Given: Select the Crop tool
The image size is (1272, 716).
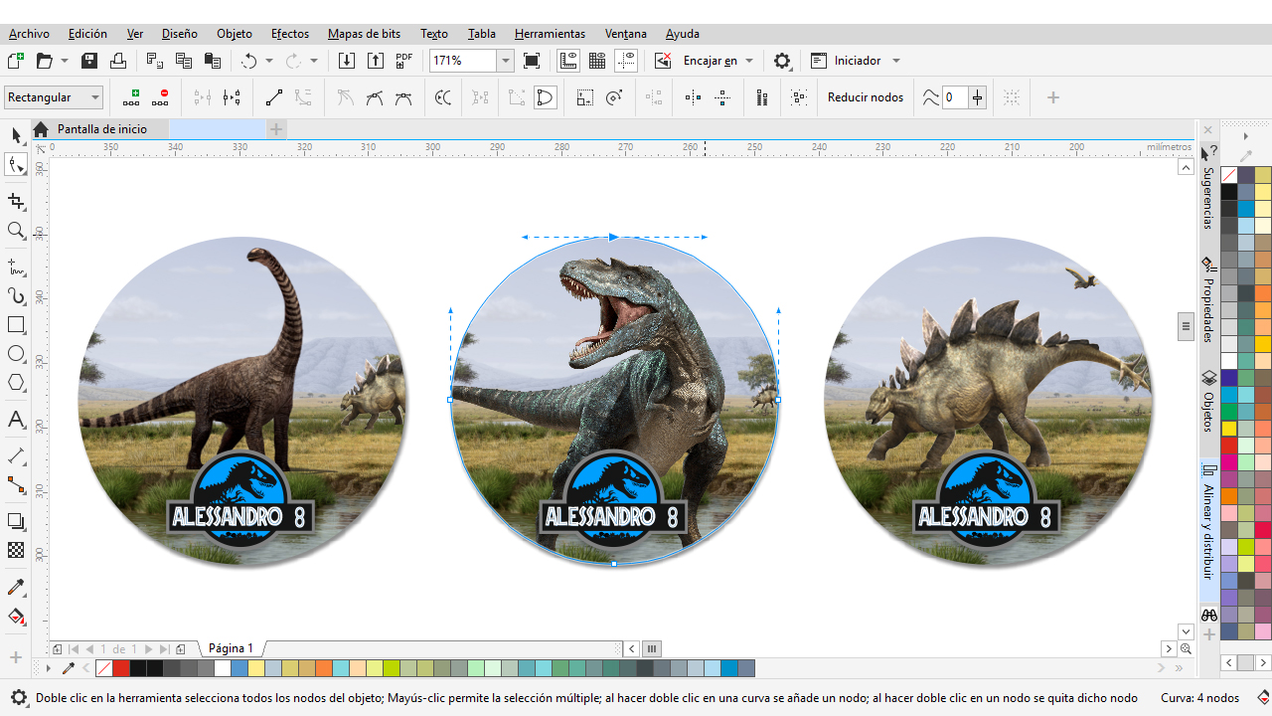Looking at the screenshot, I should pos(16,202).
